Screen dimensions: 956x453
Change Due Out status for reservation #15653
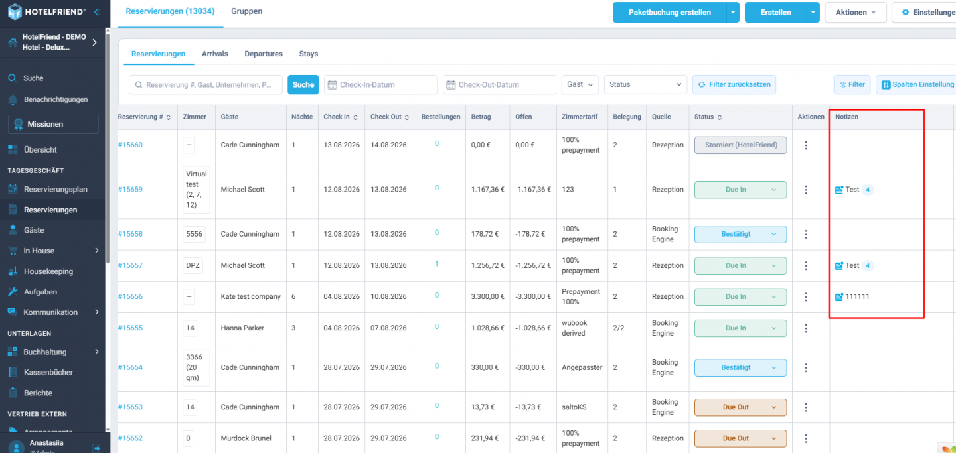coord(740,407)
